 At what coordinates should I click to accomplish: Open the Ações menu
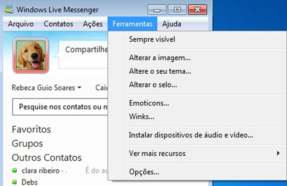(x=93, y=24)
